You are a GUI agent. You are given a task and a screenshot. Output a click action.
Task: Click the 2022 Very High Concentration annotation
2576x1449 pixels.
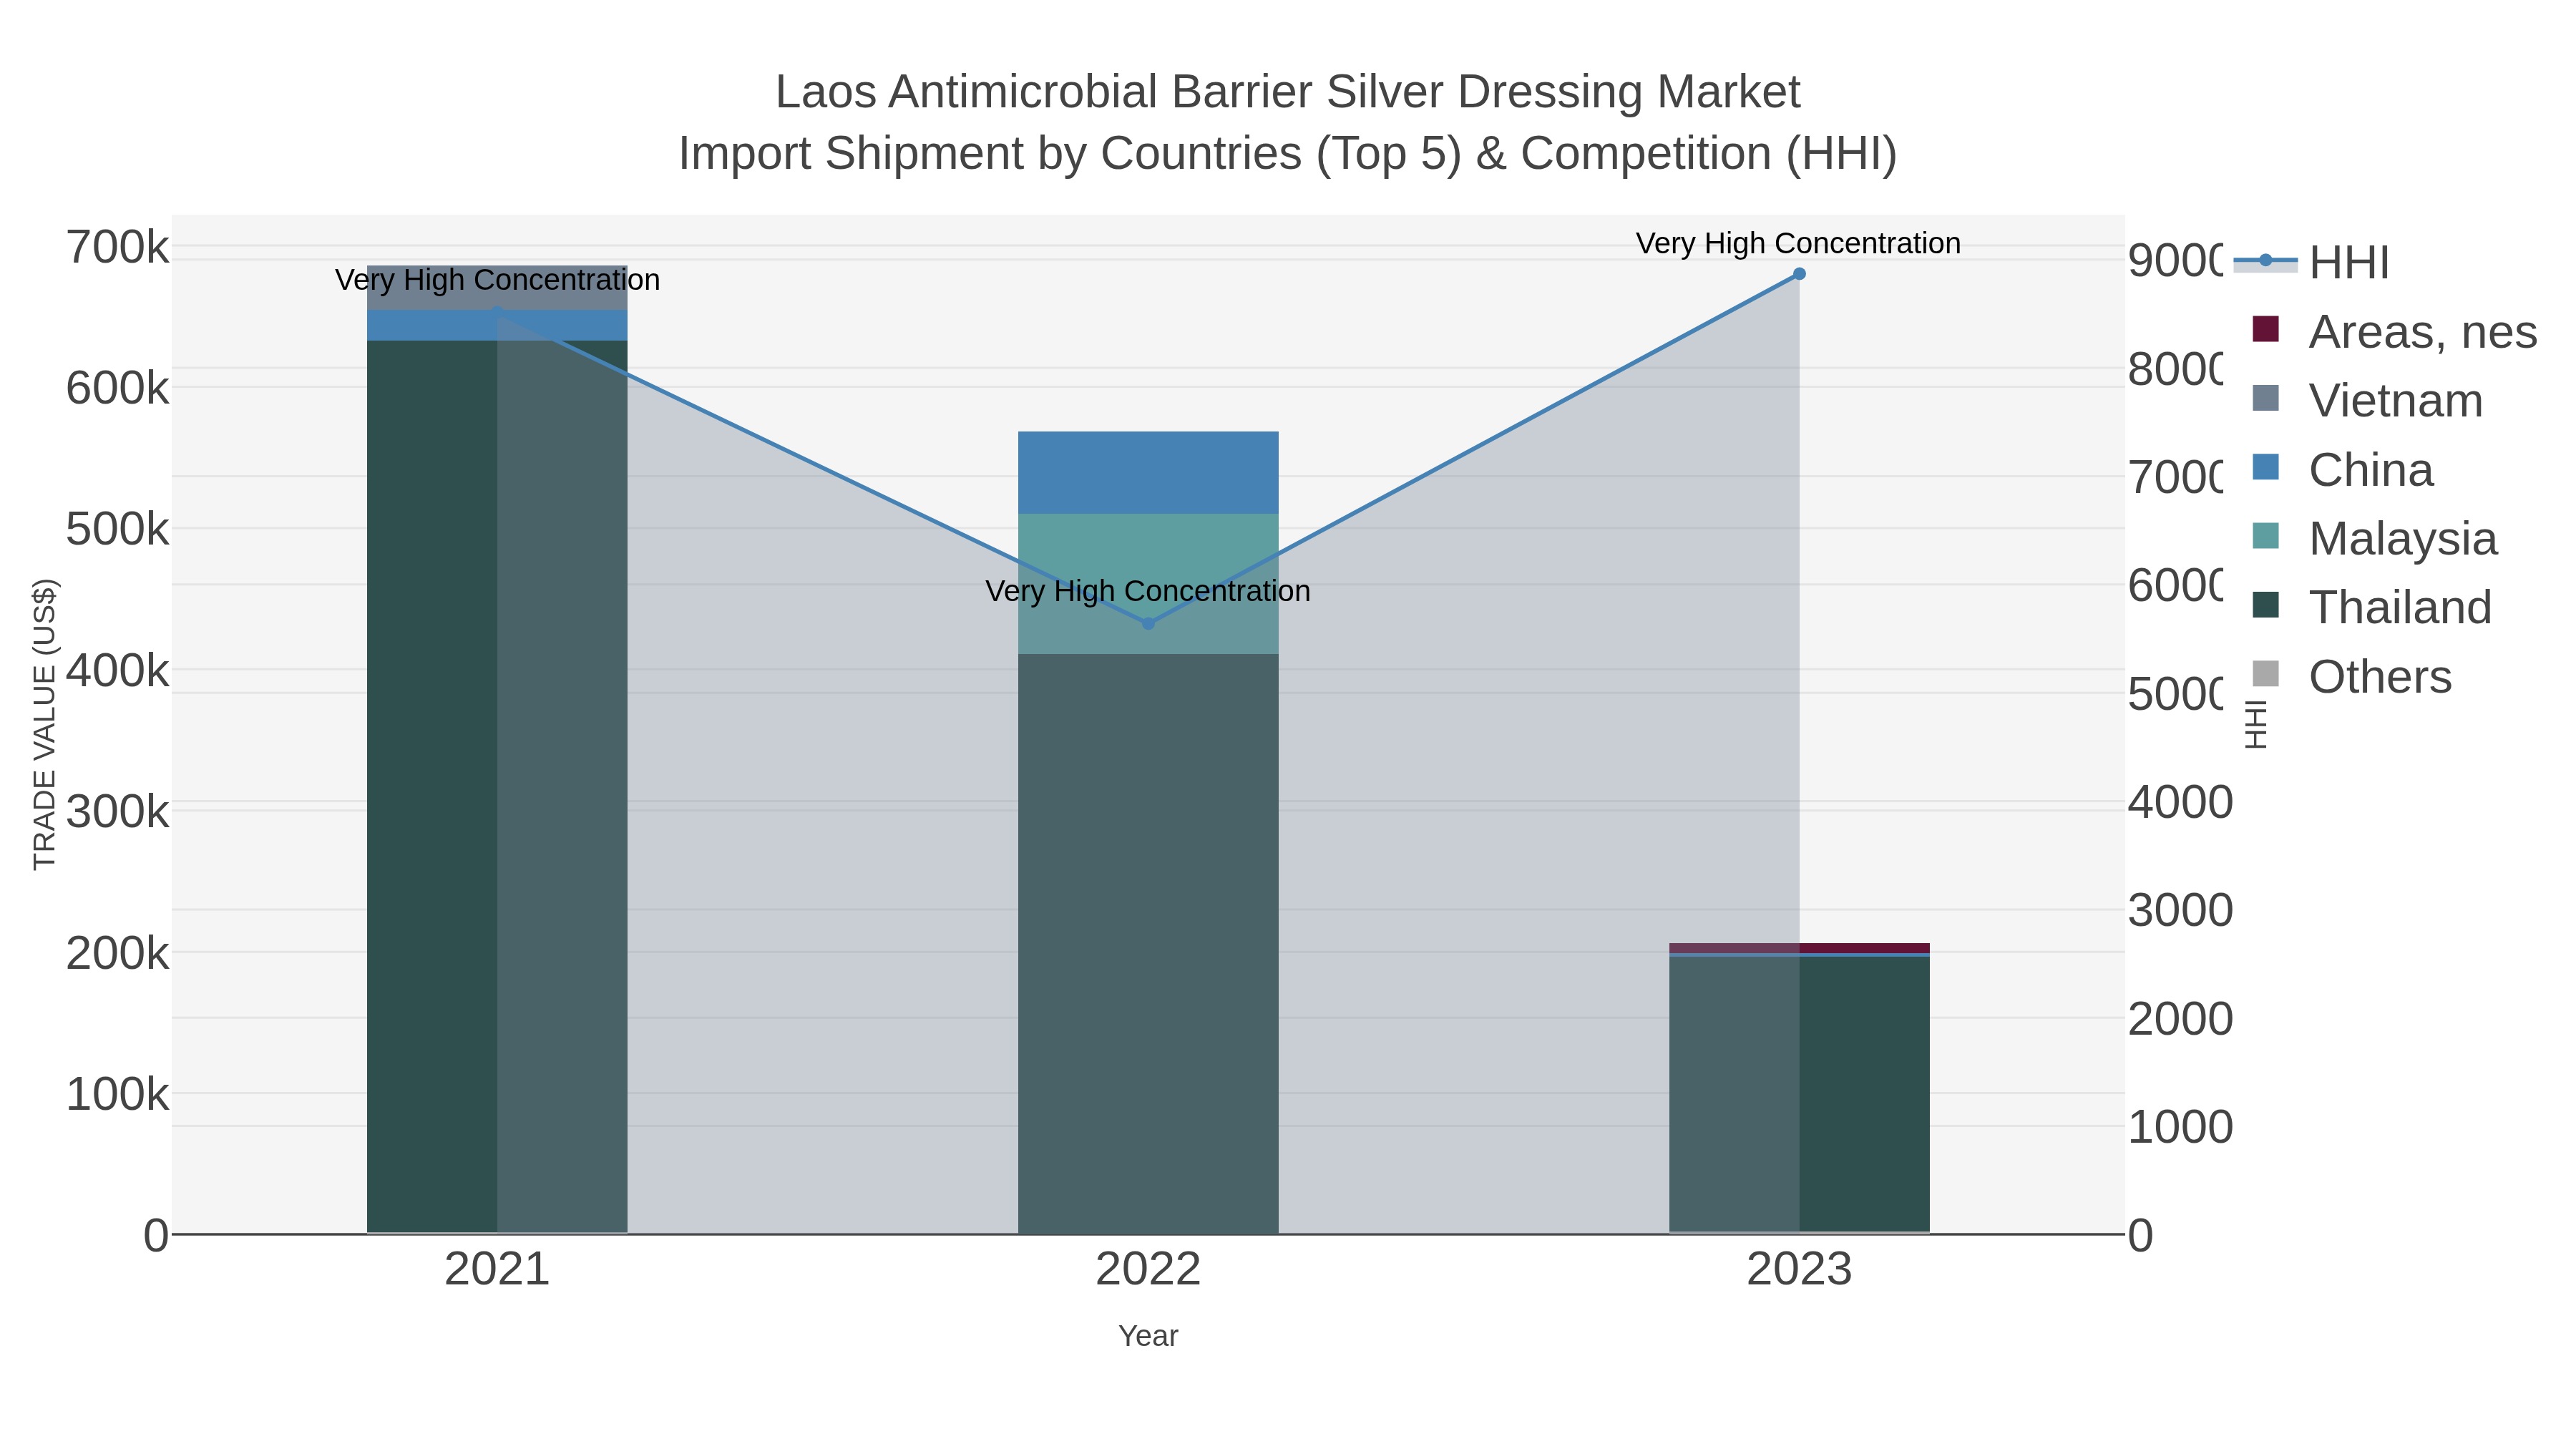[x=1148, y=591]
